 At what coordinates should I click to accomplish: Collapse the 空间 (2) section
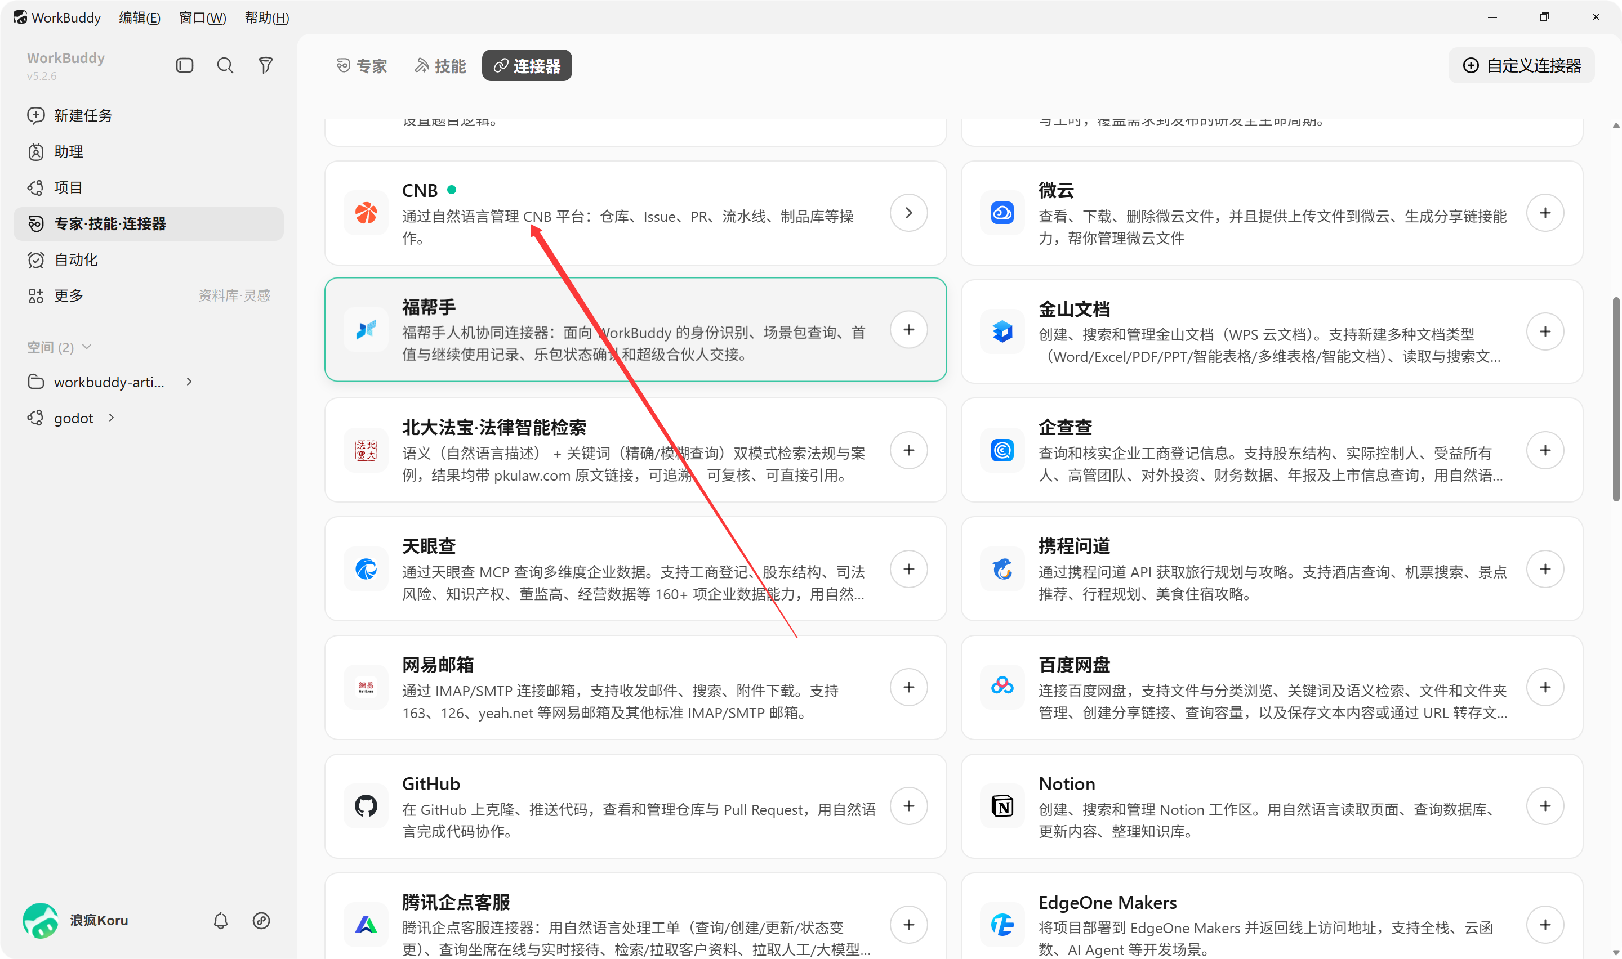[x=60, y=347]
